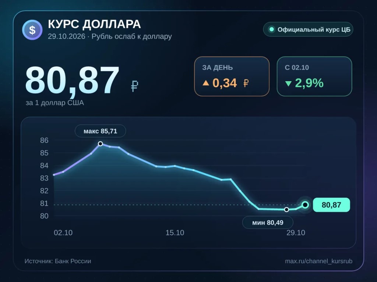
Task: Click the "макс 85,71" chart label
Action: (100, 131)
